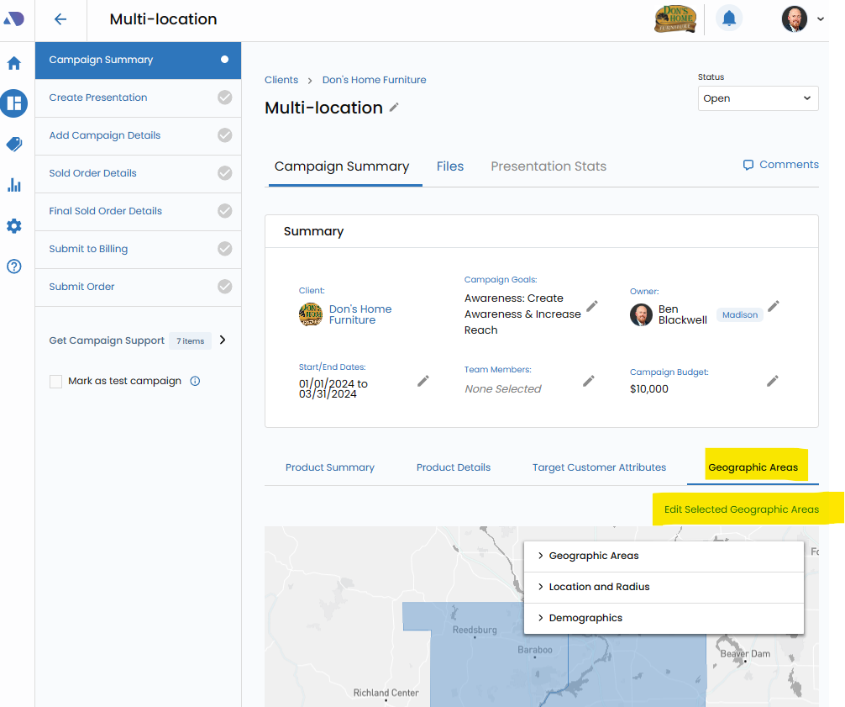Switch to the Files tab
Screen dimensions: 845x707
tap(450, 166)
